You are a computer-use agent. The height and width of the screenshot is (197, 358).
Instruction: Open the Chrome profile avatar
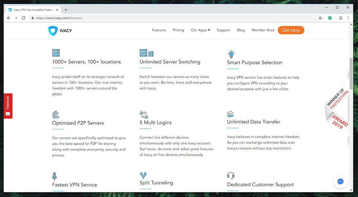(x=340, y=18)
